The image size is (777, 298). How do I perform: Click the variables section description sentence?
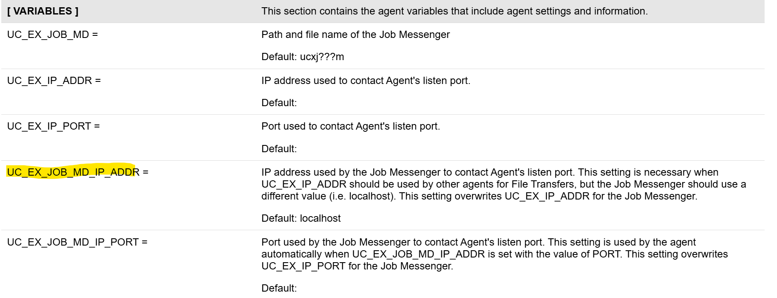click(x=454, y=11)
